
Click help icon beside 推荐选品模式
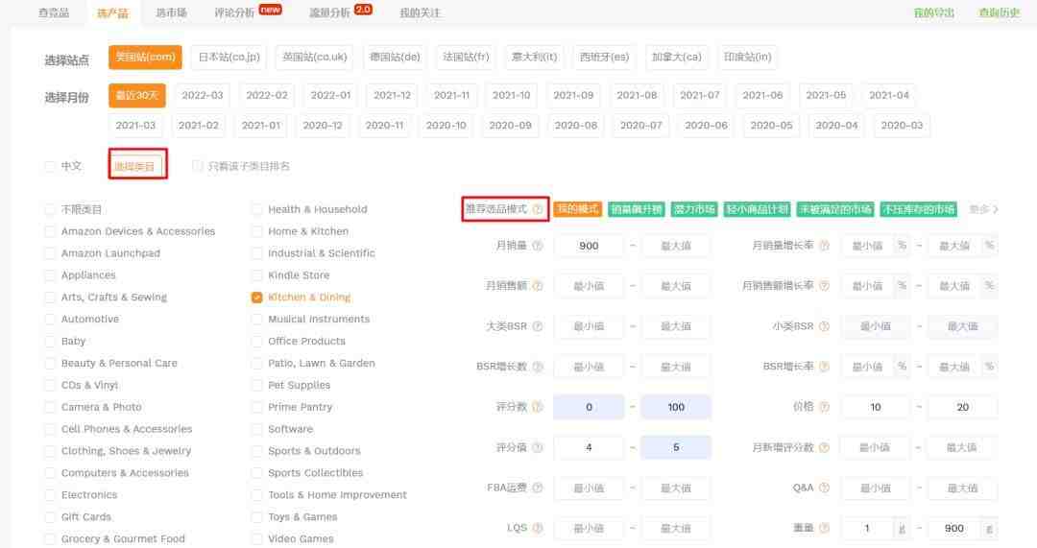pos(538,209)
